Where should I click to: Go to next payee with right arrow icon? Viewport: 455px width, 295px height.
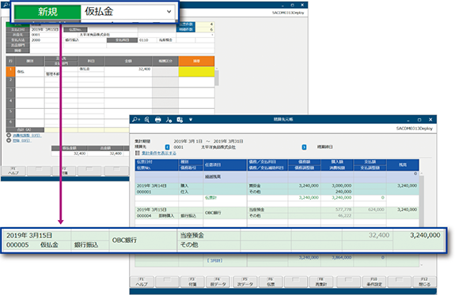point(304,147)
